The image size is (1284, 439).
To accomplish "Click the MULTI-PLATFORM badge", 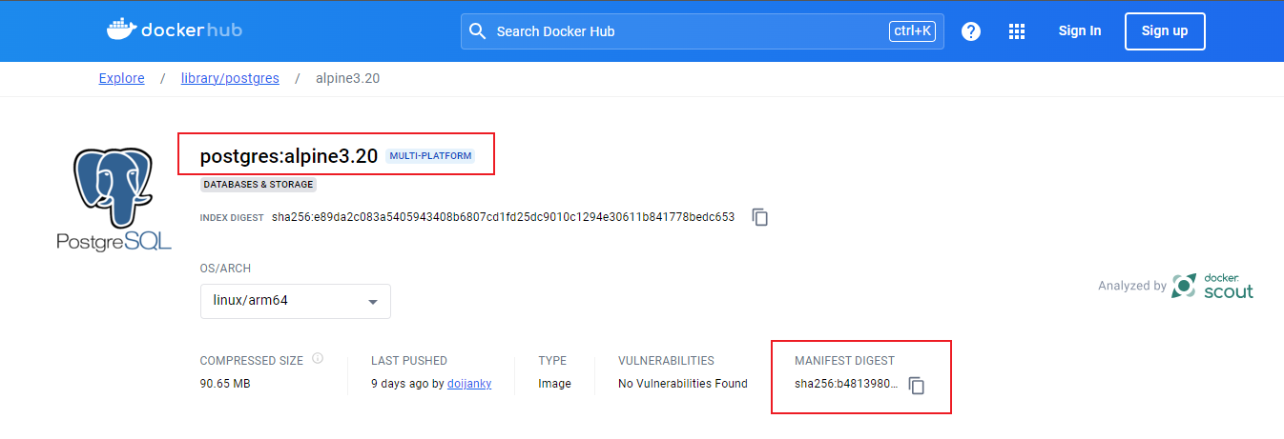I will click(431, 156).
